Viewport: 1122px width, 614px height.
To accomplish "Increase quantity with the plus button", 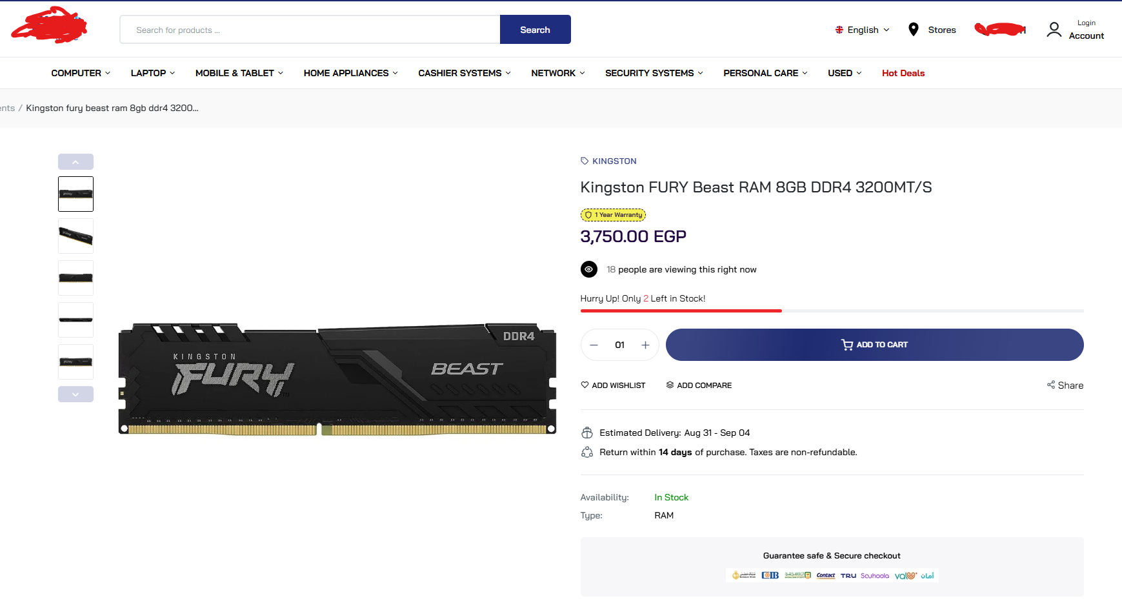I will click(645, 345).
